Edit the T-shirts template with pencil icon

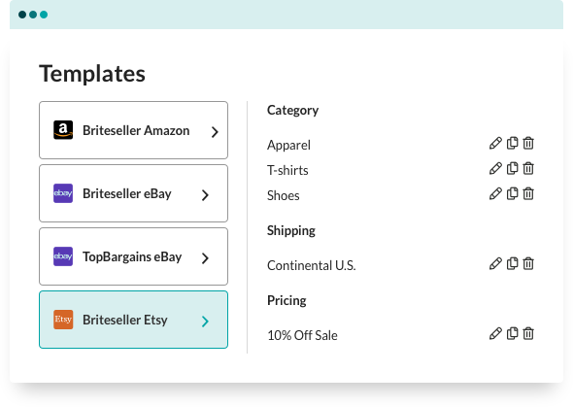[x=495, y=168]
